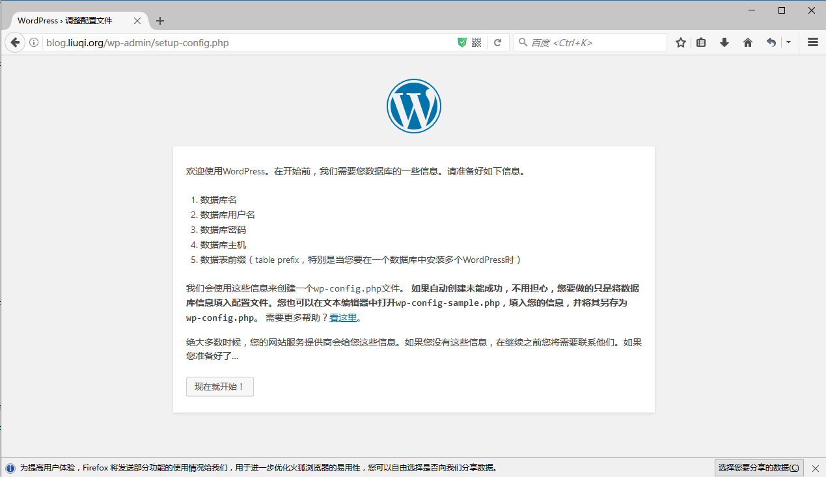Open a new tab with the plus button
The image size is (826, 477).
pyautogui.click(x=160, y=21)
